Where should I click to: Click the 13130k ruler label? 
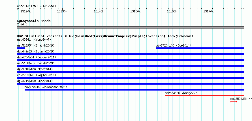point(62,11)
